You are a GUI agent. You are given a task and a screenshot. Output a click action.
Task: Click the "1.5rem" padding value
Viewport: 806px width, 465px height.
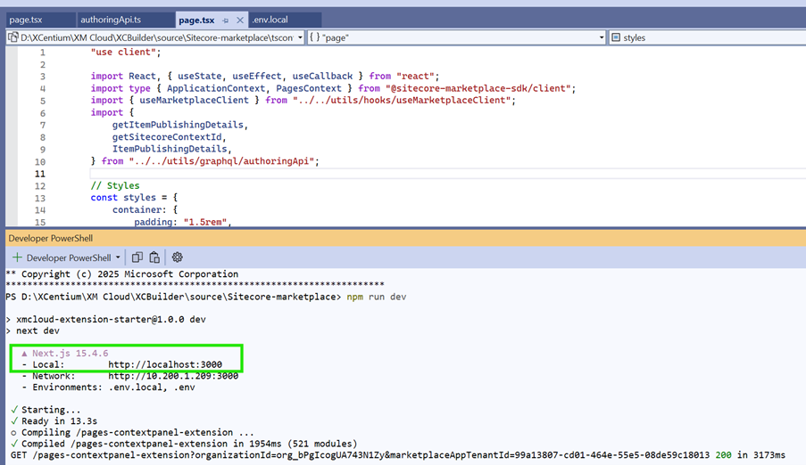pos(205,222)
